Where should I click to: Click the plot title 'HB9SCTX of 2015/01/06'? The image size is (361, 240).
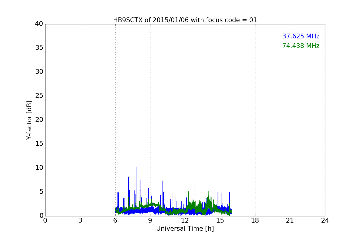185,20
